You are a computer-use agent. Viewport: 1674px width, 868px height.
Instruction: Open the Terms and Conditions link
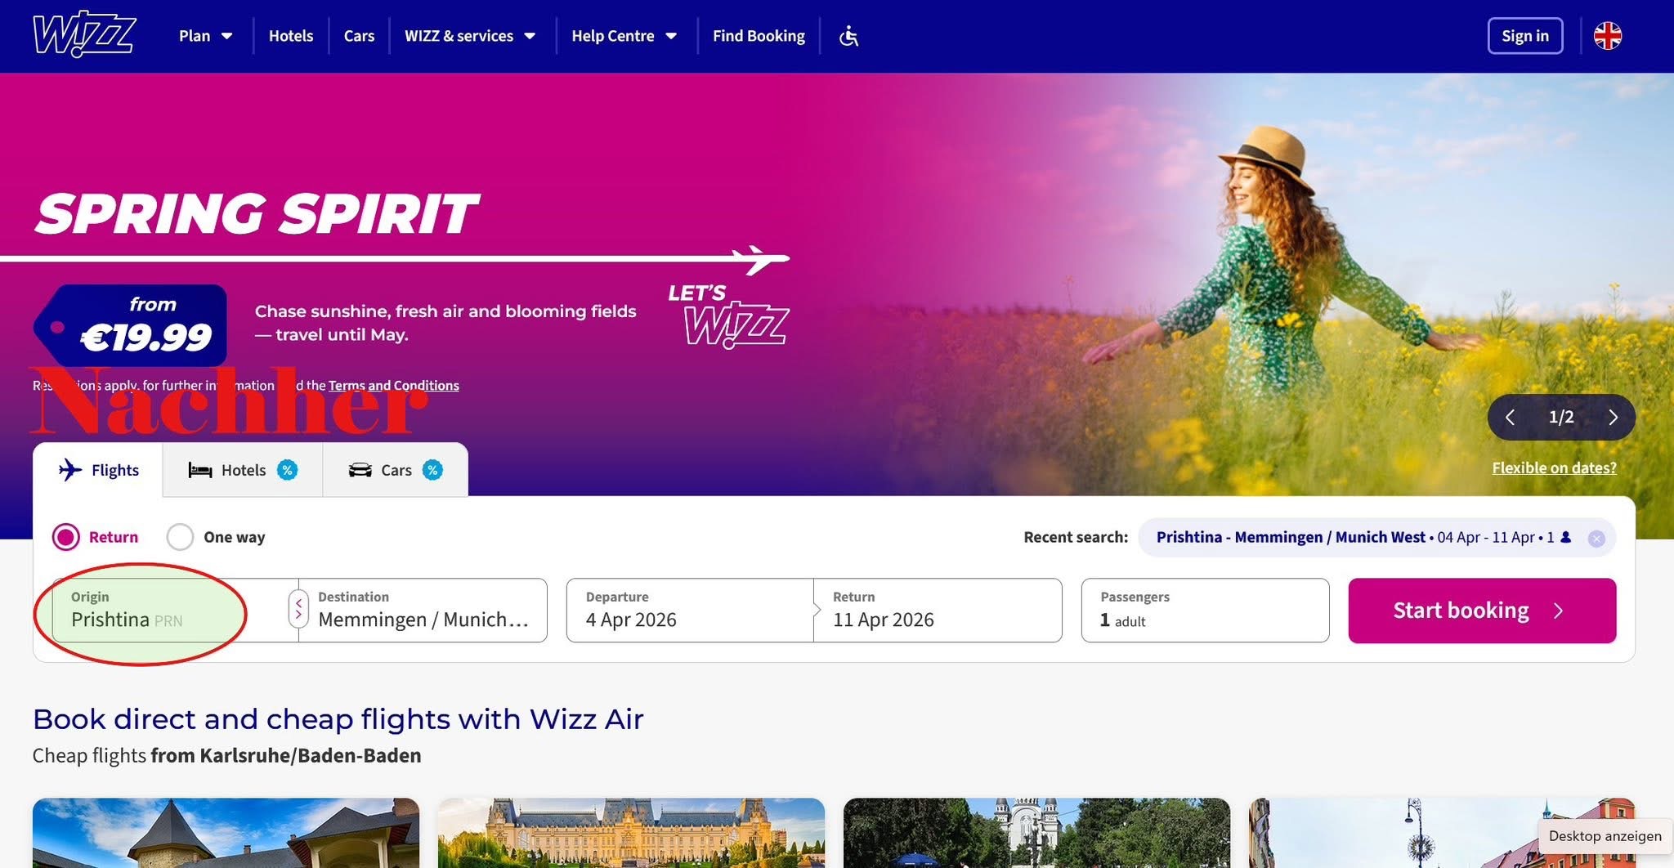394,385
